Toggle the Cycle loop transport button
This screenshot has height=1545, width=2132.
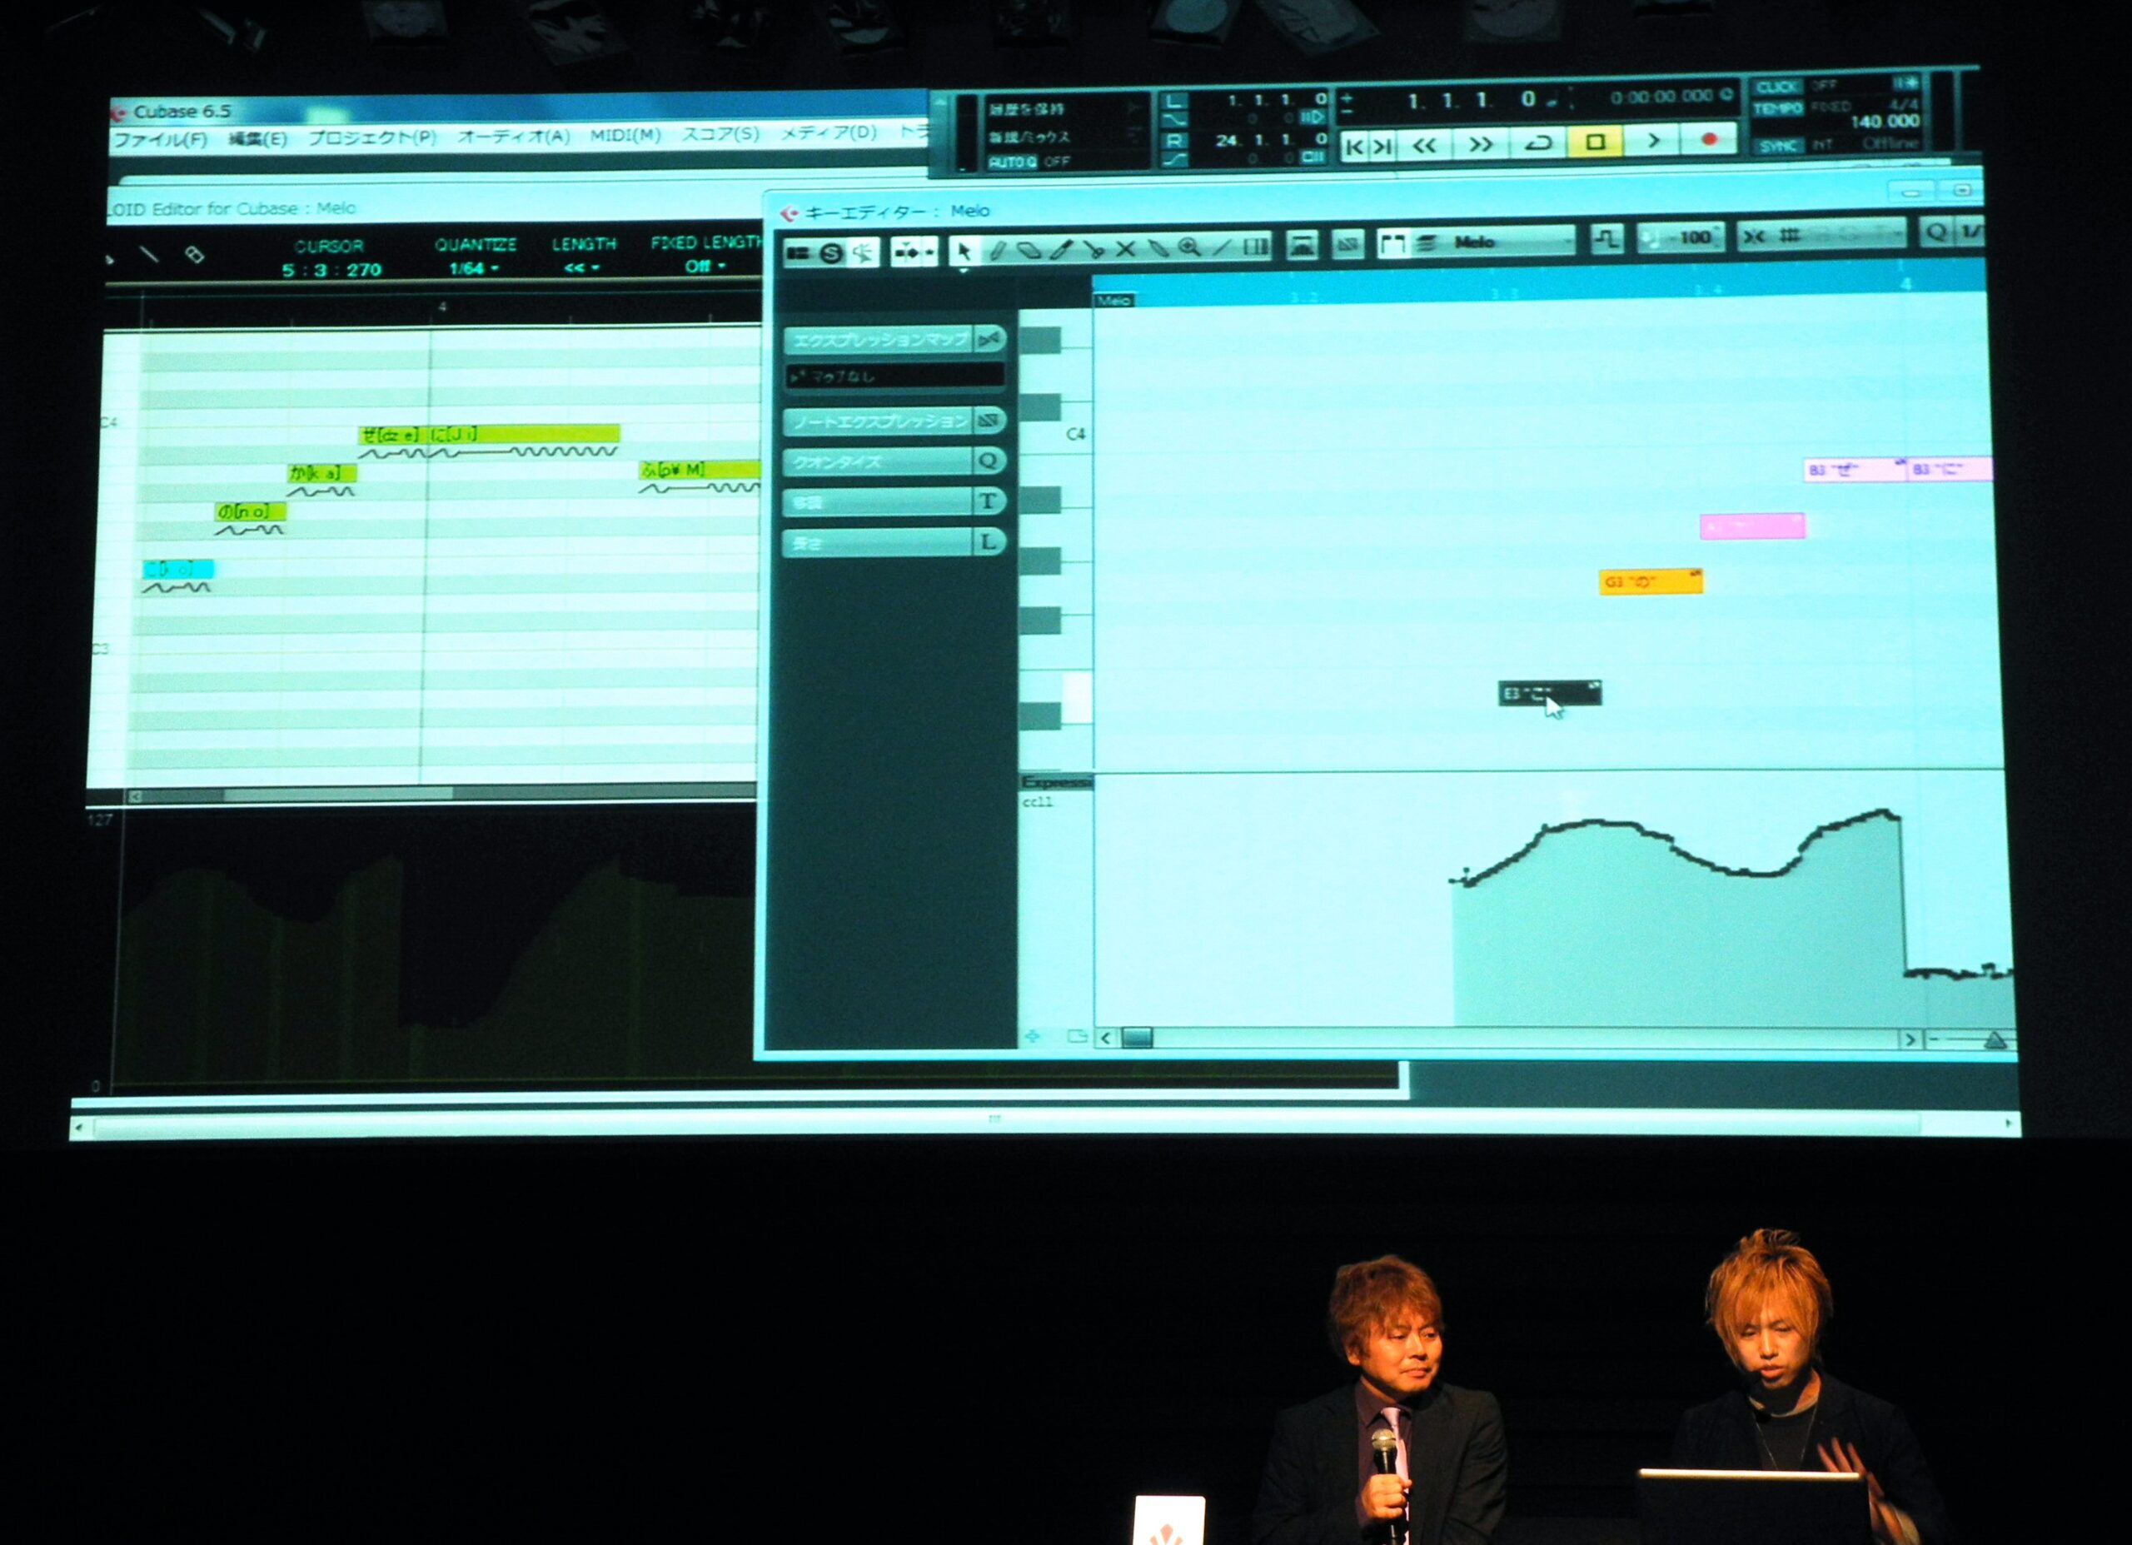[x=1538, y=143]
